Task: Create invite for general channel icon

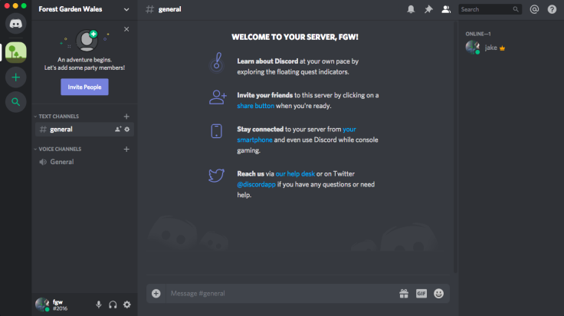Action: click(x=117, y=129)
